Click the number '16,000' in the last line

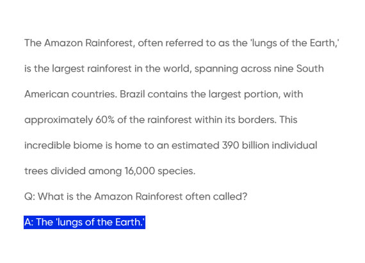click(x=140, y=171)
